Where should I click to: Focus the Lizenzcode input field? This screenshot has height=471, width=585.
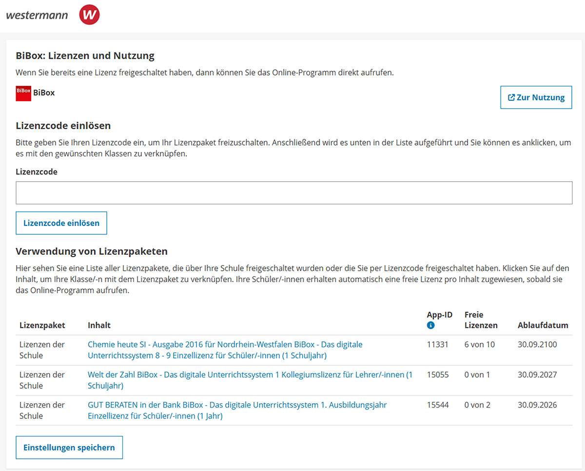[x=294, y=193]
